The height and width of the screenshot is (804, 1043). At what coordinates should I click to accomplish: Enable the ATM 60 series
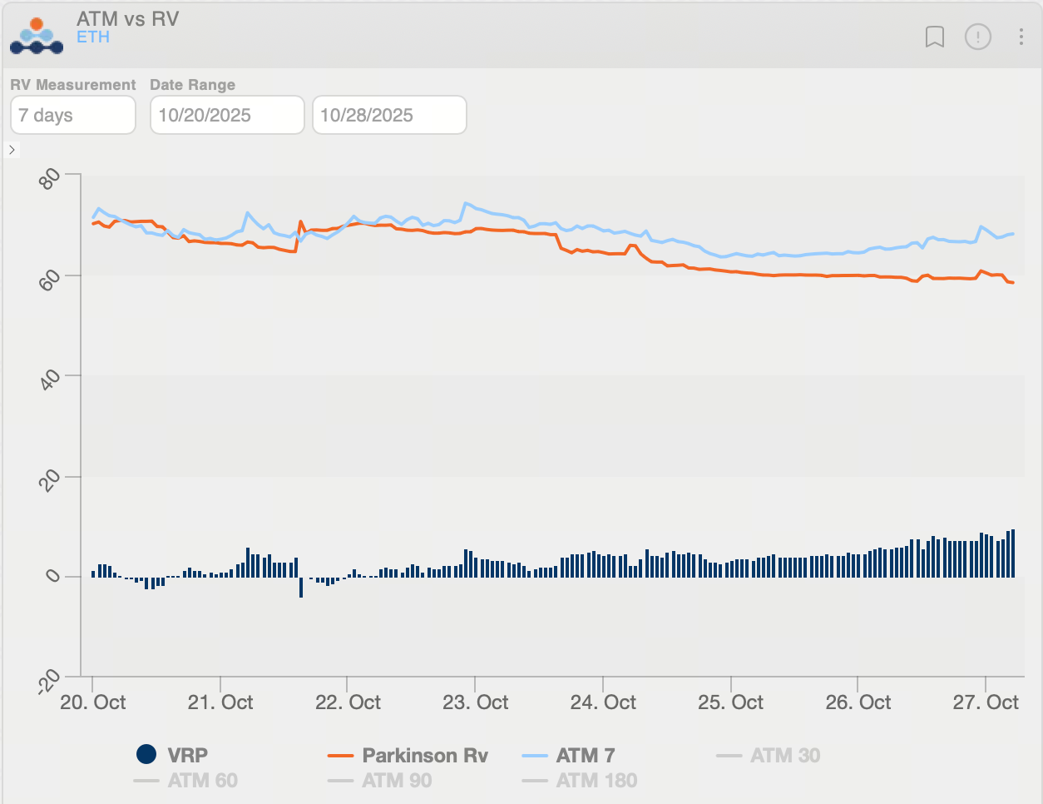point(202,781)
